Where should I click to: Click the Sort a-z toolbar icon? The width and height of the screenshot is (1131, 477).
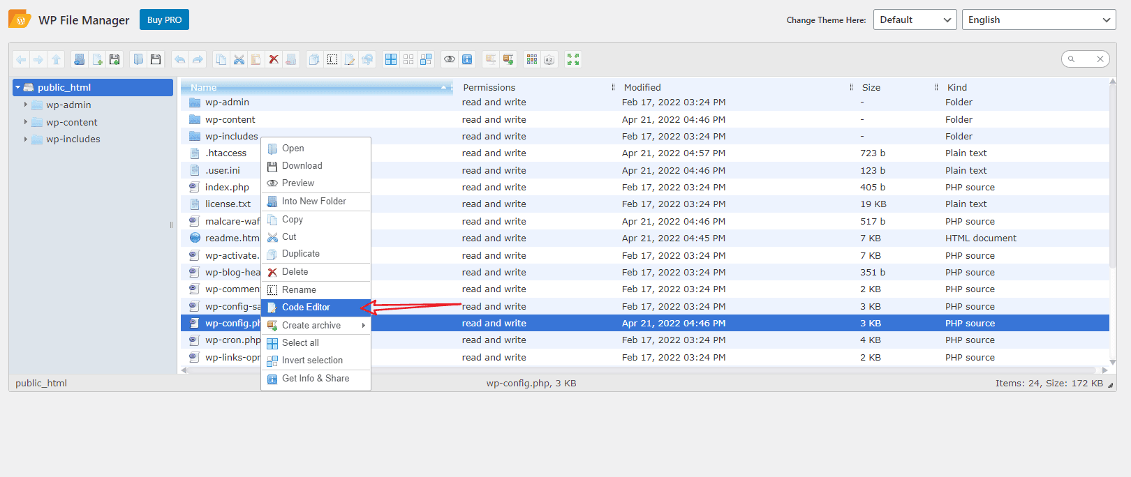[x=549, y=60]
